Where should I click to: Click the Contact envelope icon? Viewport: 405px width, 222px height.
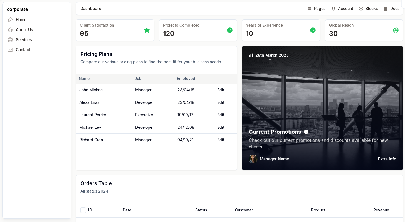10,50
